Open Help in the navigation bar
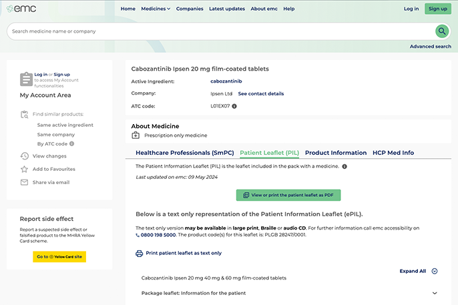Viewport: 458px width, 305px height. [289, 9]
